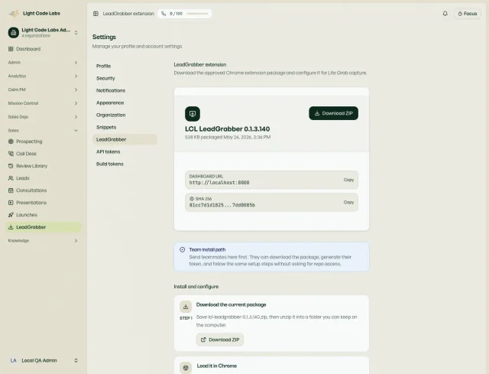Screen dimensions: 489x374
Task: Open the Appearance settings tab
Action: point(125,102)
